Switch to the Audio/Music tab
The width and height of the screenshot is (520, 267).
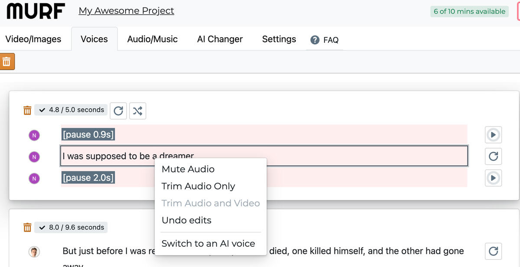(153, 39)
